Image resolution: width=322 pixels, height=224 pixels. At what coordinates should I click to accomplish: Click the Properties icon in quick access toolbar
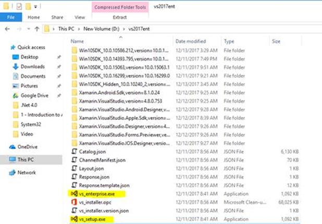[x=19, y=7]
